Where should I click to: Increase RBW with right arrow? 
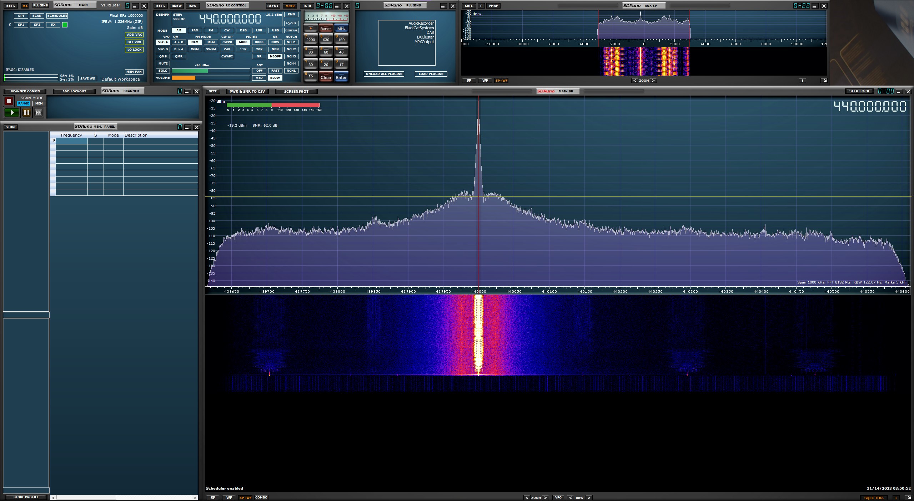pyautogui.click(x=589, y=498)
